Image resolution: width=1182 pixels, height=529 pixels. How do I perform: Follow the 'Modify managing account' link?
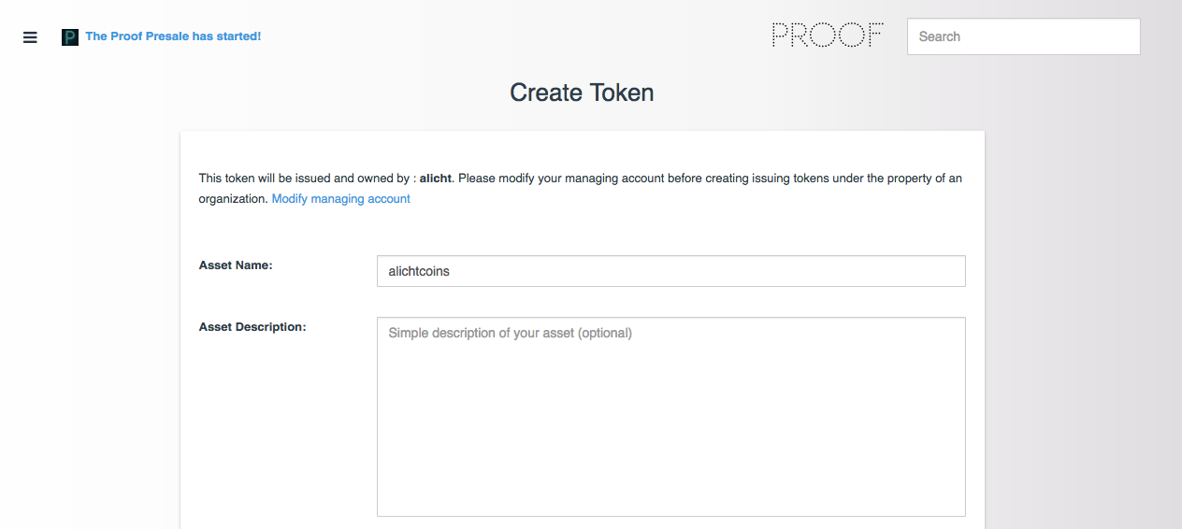click(x=340, y=199)
